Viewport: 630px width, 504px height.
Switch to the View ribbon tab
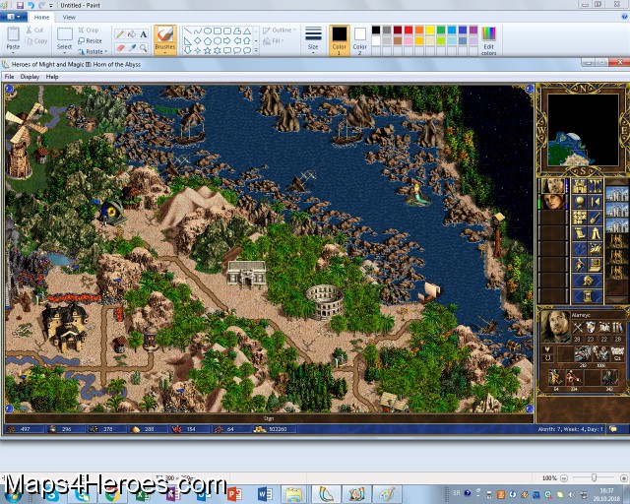click(69, 18)
